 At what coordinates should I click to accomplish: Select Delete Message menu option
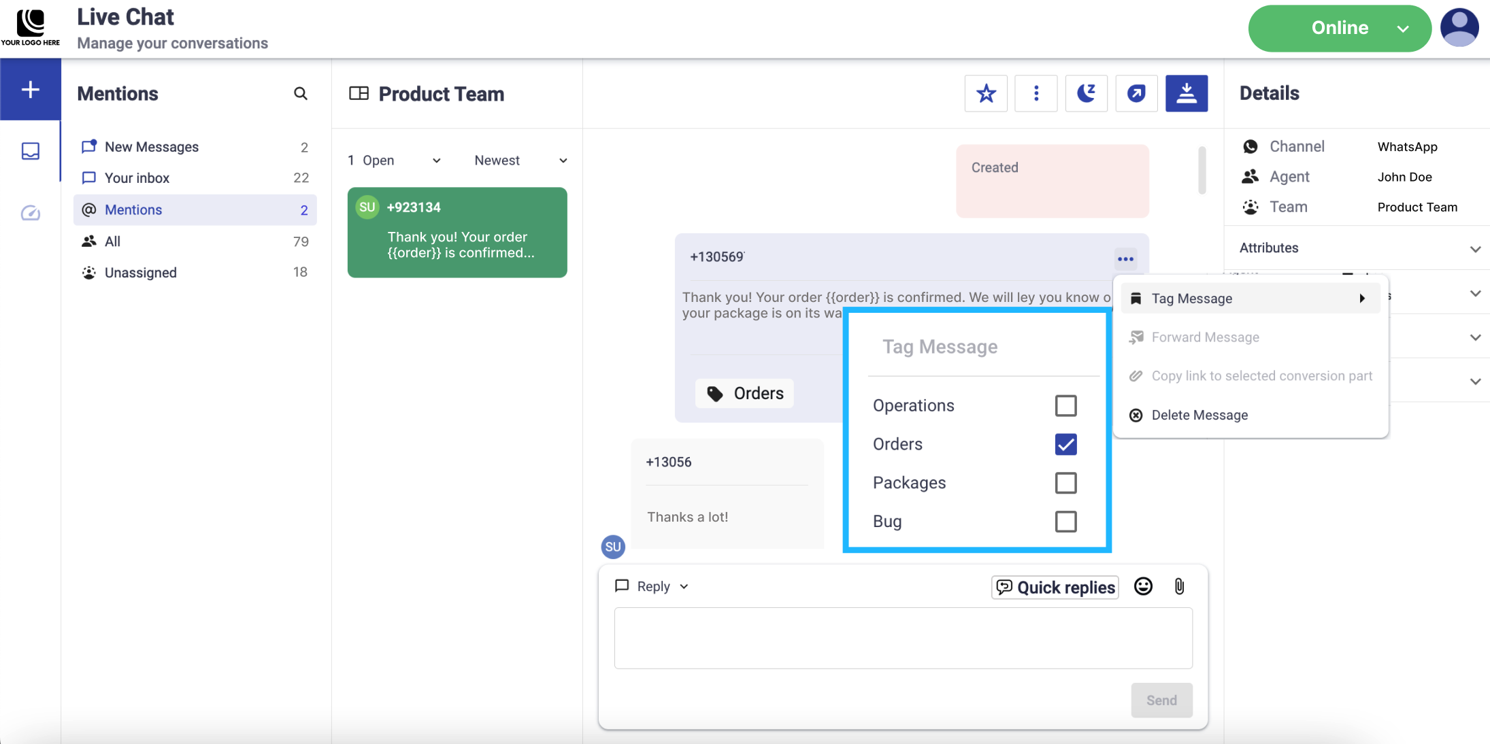[x=1199, y=415]
